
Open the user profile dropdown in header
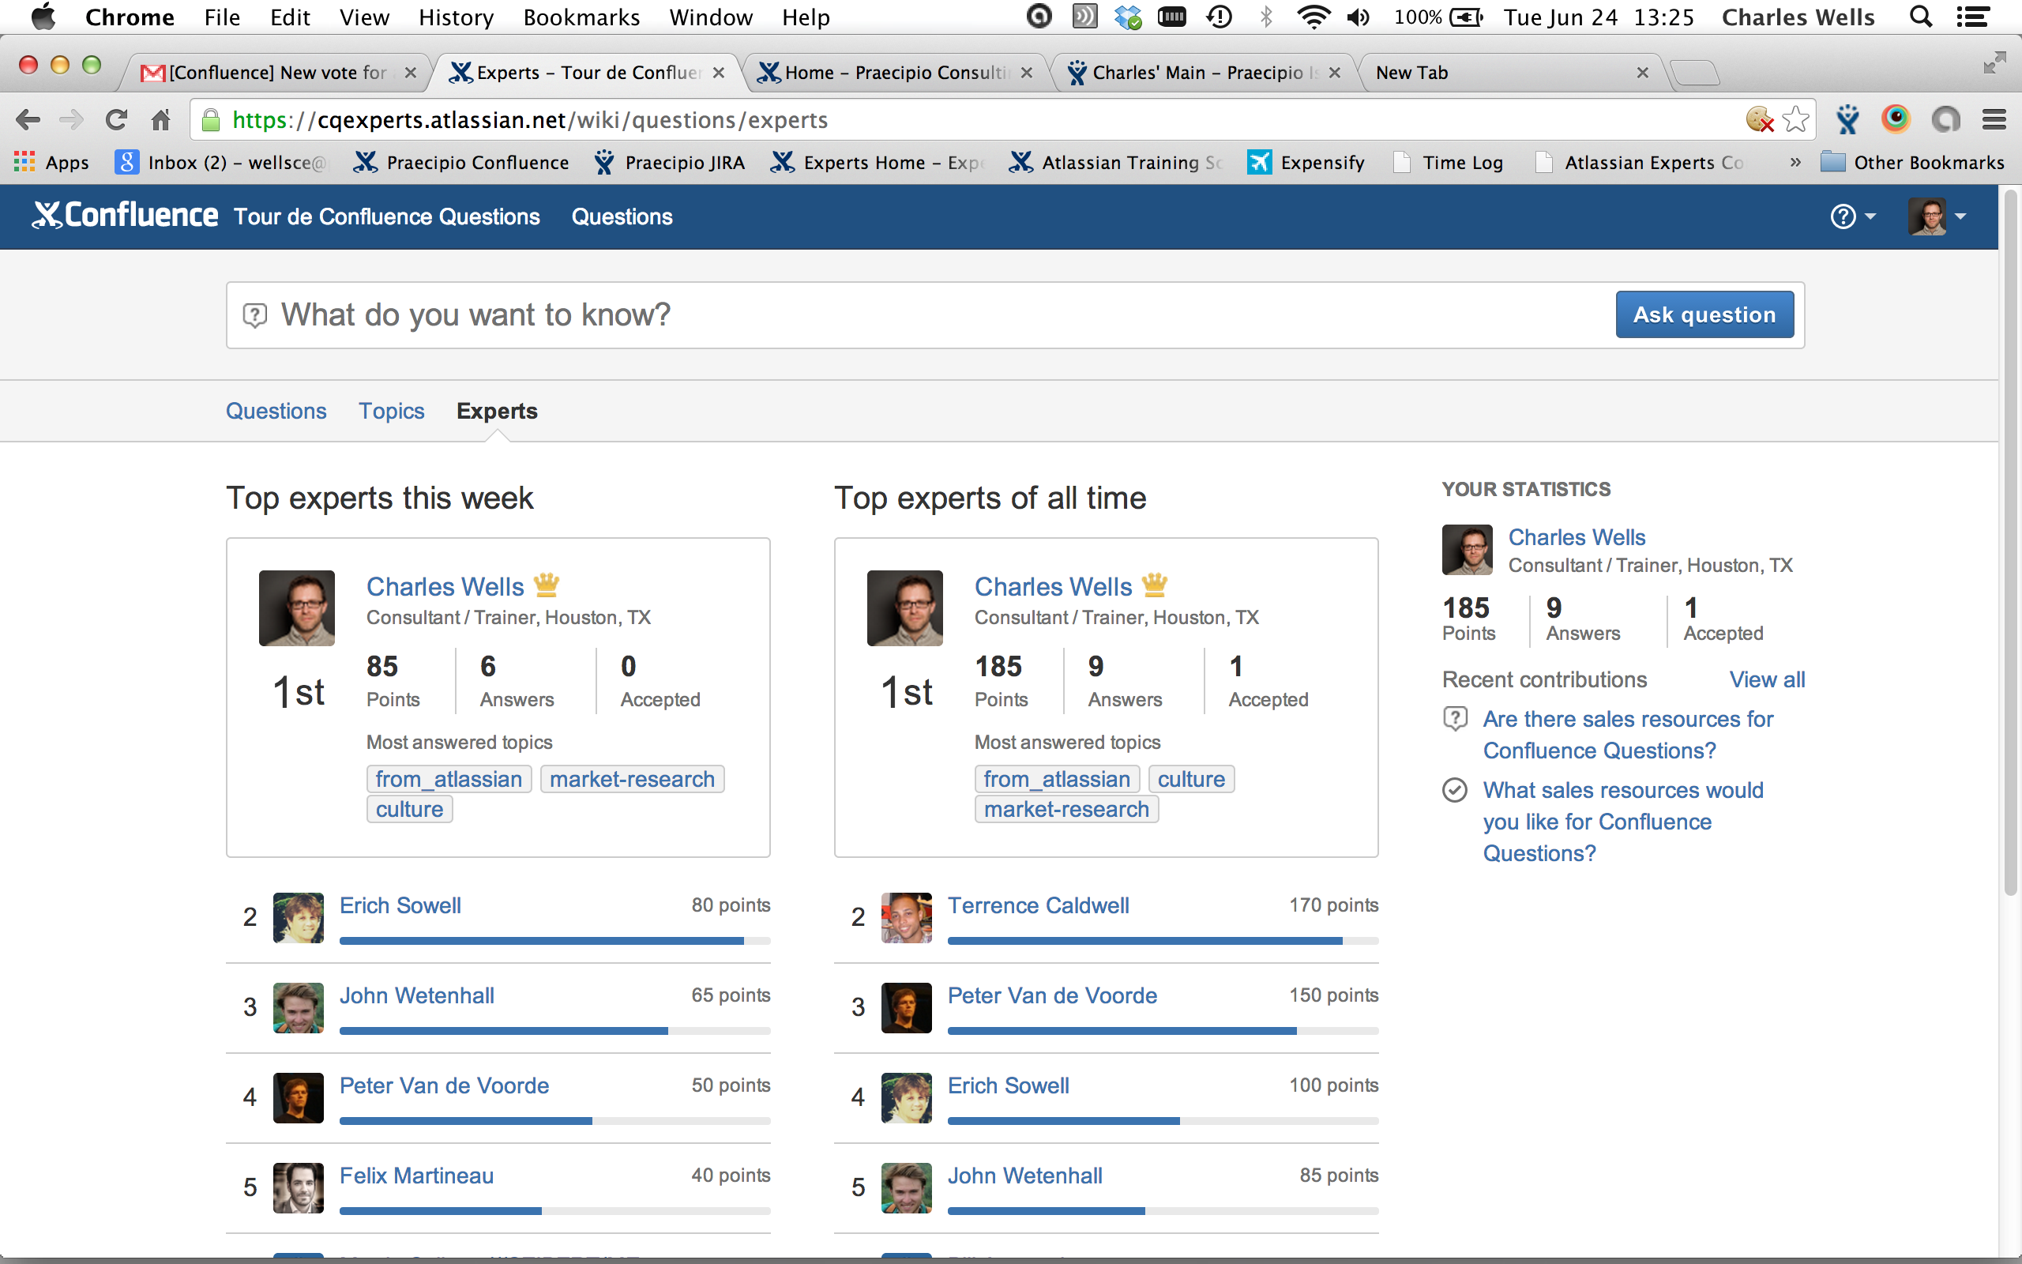1937,216
